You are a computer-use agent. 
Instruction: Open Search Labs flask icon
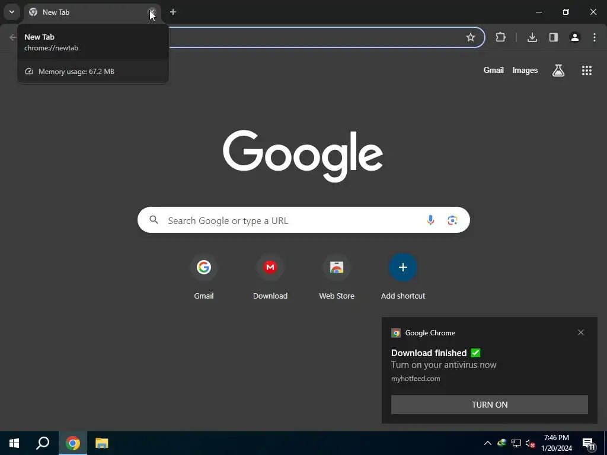pos(558,71)
